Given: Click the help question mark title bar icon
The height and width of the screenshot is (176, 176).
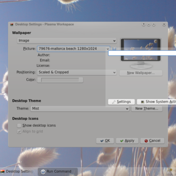Looking at the screenshot, I should 143,25.
